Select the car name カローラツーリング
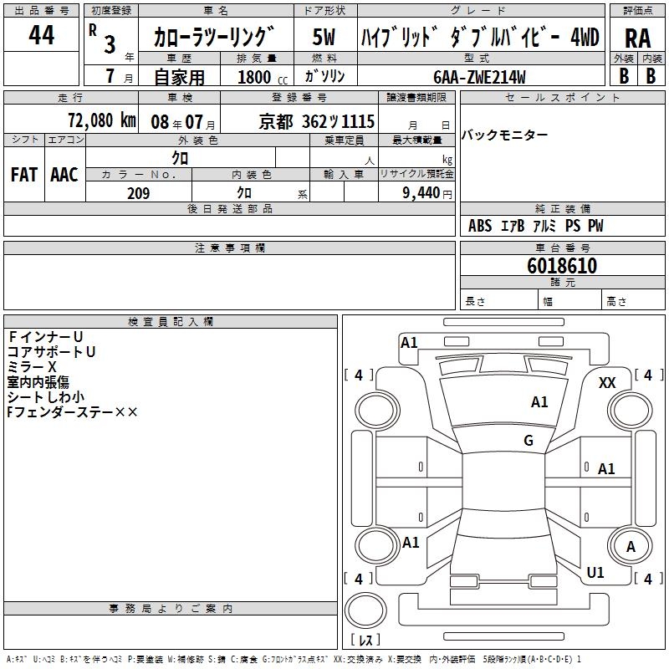The height and width of the screenshot is (669, 669). pos(215,37)
